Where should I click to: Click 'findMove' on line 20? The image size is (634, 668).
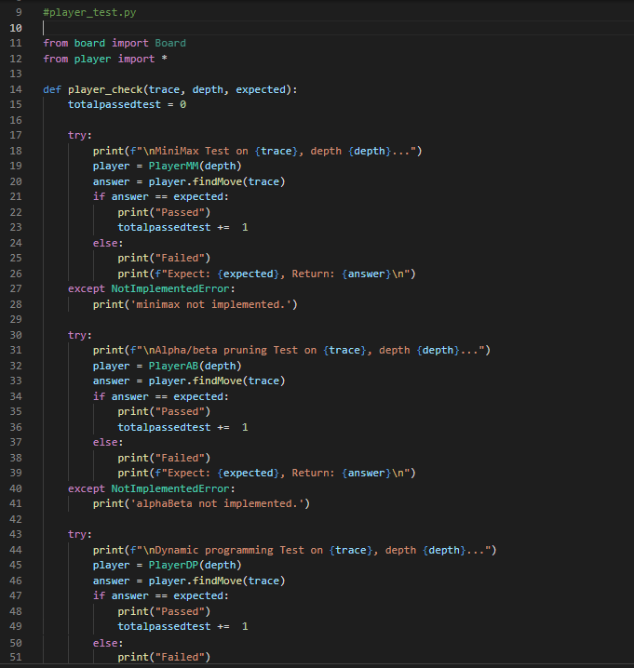[217, 181]
